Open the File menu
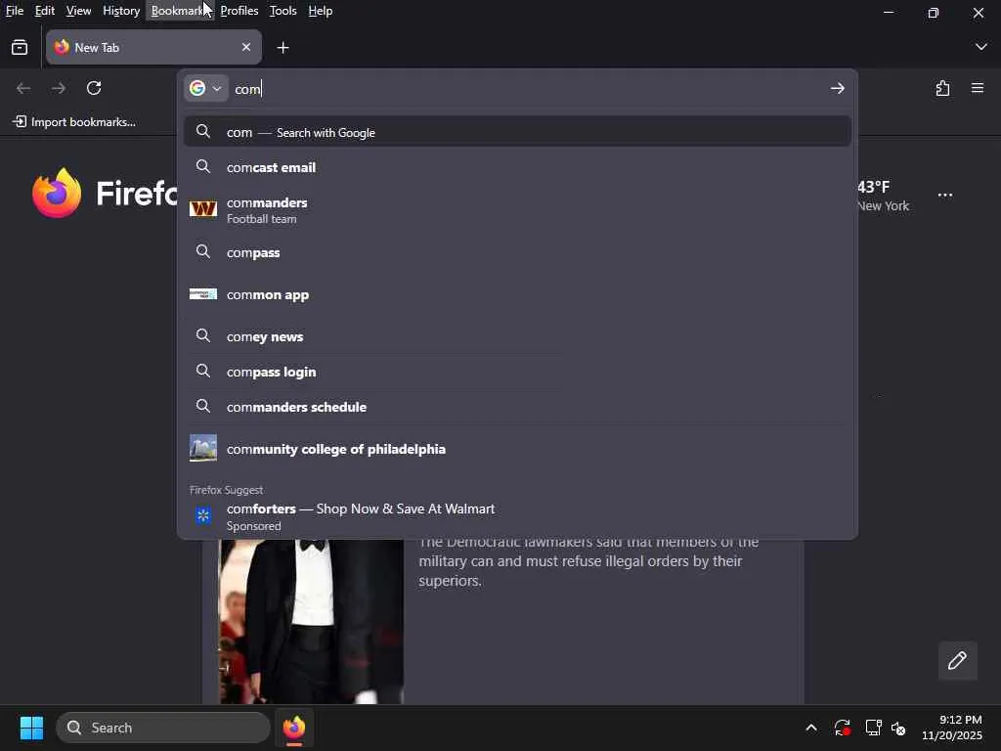This screenshot has width=1001, height=751. [x=14, y=11]
